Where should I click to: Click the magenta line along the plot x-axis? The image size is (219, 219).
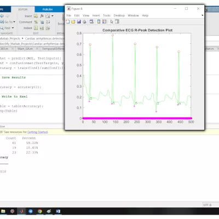(137, 118)
